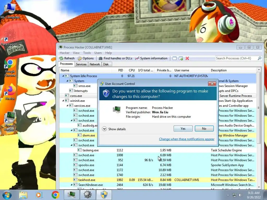Click No in the User Account Control dialog
Screen dimensions: 267x200
[x=204, y=129]
